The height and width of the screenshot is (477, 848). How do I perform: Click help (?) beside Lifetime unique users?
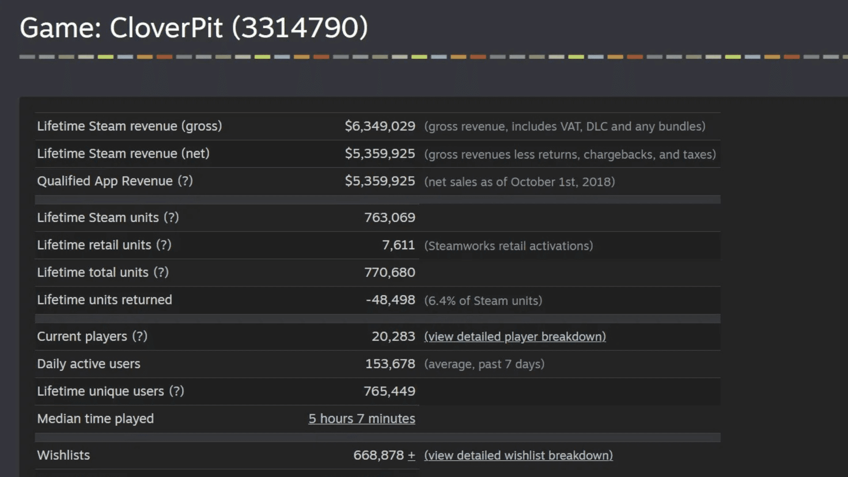tap(176, 391)
